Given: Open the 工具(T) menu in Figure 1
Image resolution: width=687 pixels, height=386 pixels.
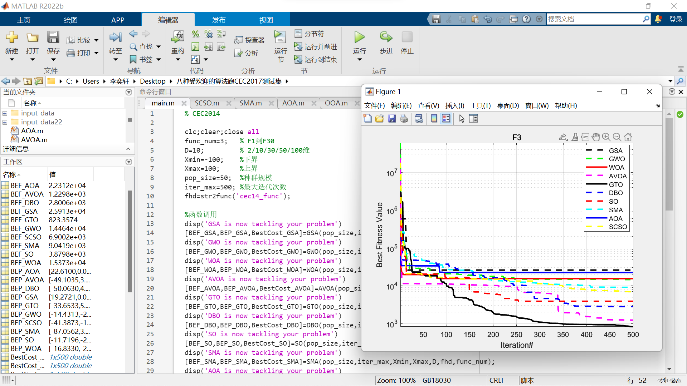Looking at the screenshot, I should (x=480, y=105).
